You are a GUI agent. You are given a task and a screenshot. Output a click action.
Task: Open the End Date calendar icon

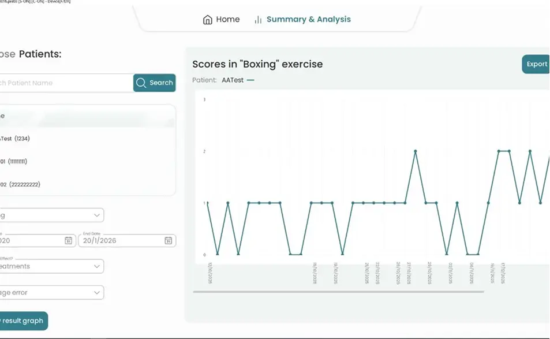(x=169, y=240)
